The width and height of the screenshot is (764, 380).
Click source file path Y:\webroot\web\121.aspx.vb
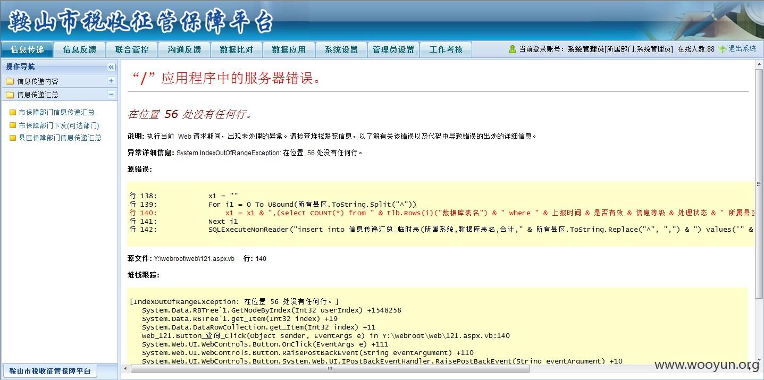pos(194,259)
